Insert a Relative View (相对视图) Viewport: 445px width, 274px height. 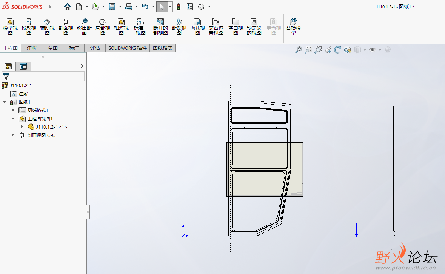[x=121, y=27]
